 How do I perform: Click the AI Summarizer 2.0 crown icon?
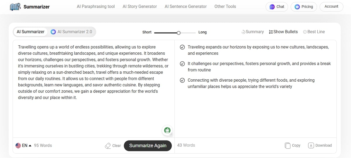pyautogui.click(x=53, y=32)
